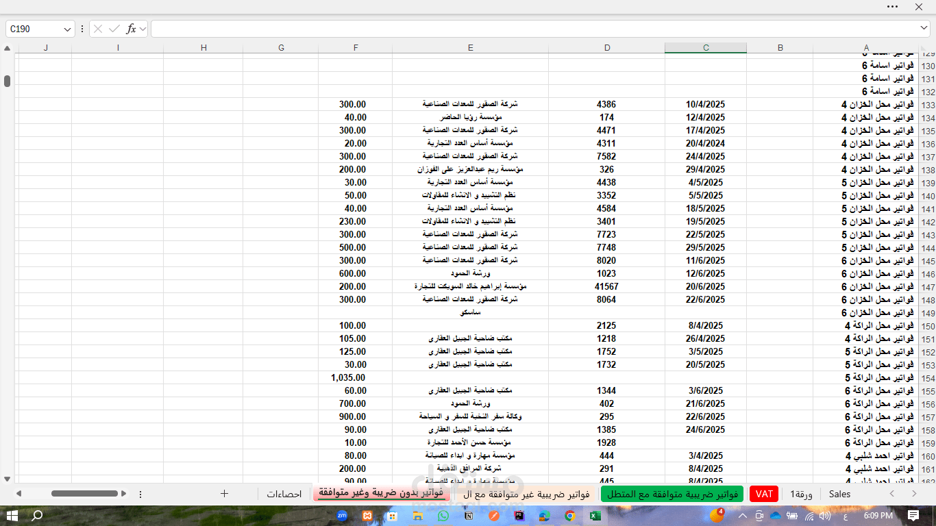The height and width of the screenshot is (526, 936).
Task: Open the XAMPP app in taskbar
Action: tap(367, 516)
